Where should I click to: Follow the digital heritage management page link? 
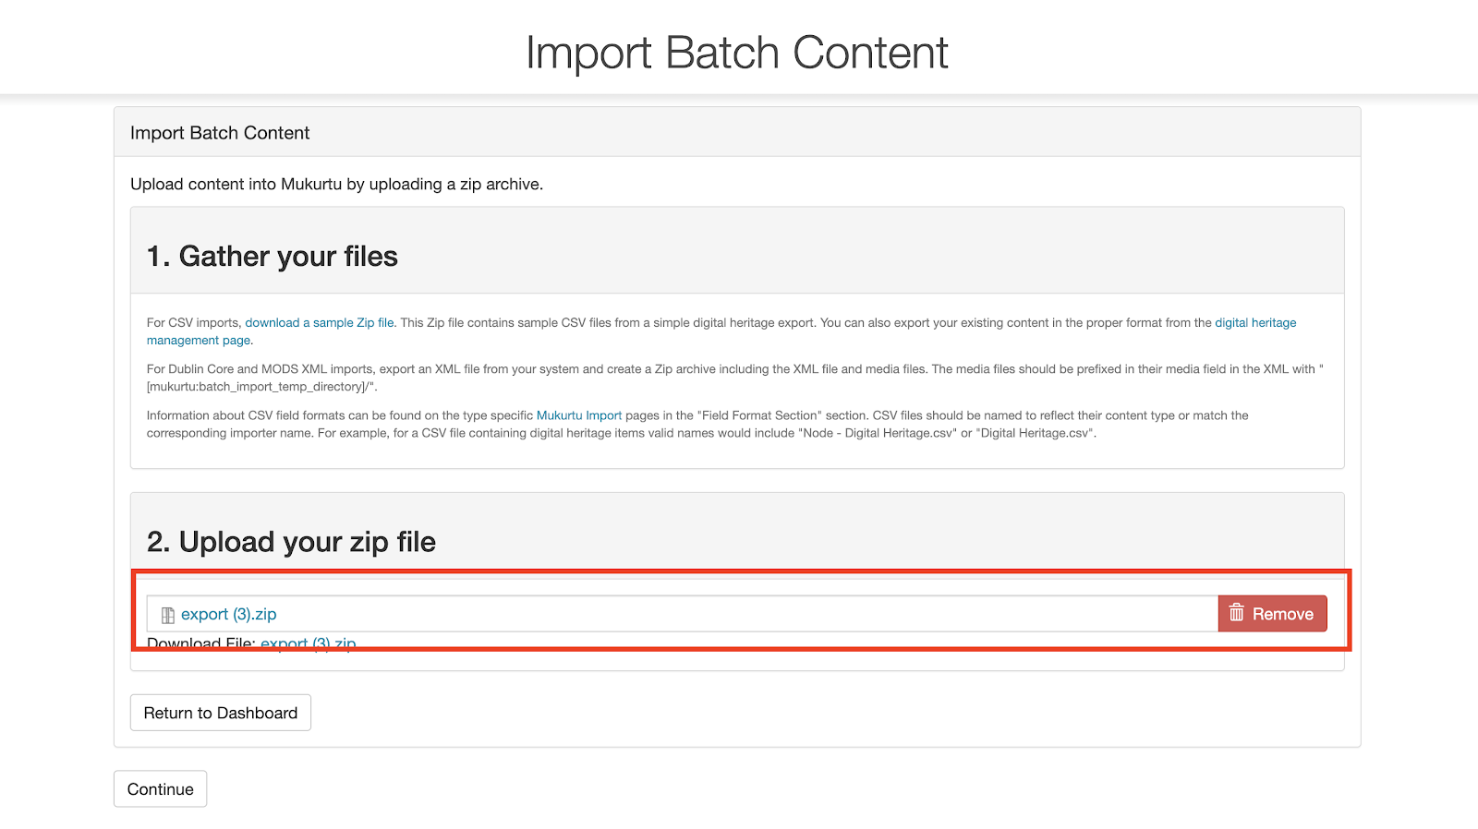1254,323
